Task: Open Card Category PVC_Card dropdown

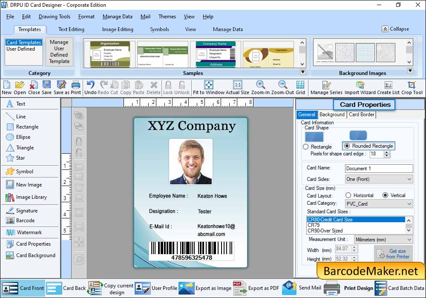Action: 379,204
